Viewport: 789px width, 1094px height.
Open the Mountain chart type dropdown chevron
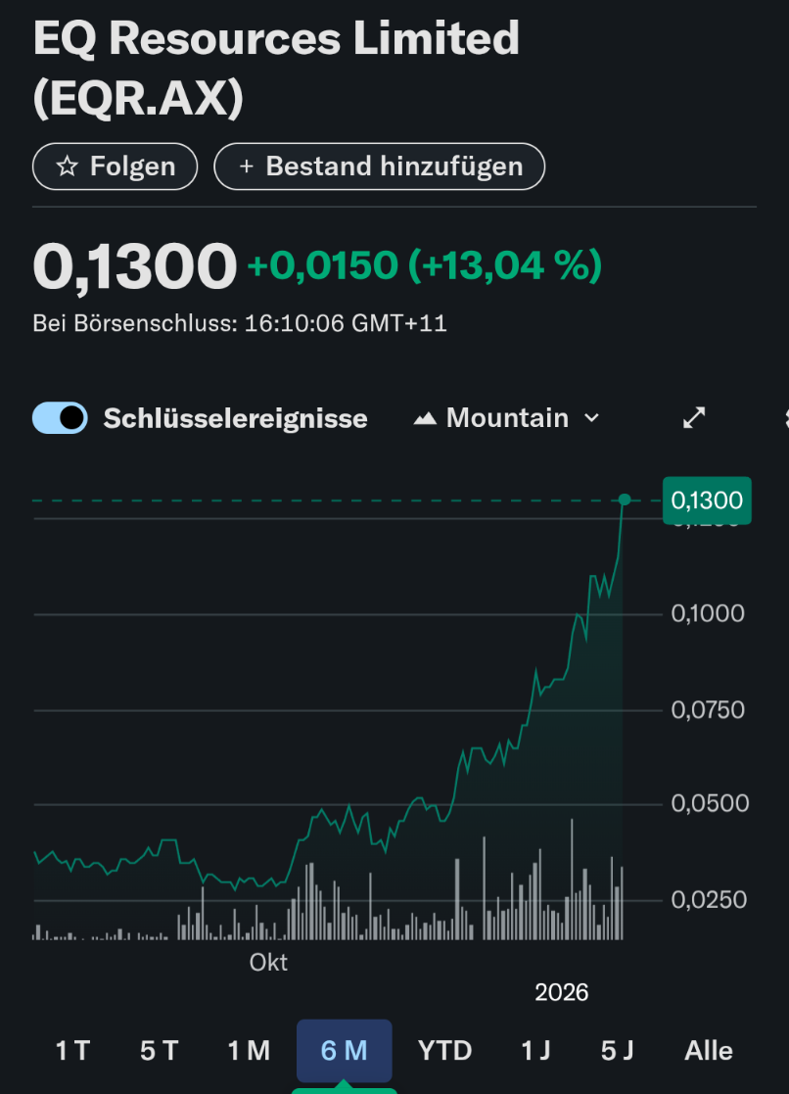click(591, 418)
